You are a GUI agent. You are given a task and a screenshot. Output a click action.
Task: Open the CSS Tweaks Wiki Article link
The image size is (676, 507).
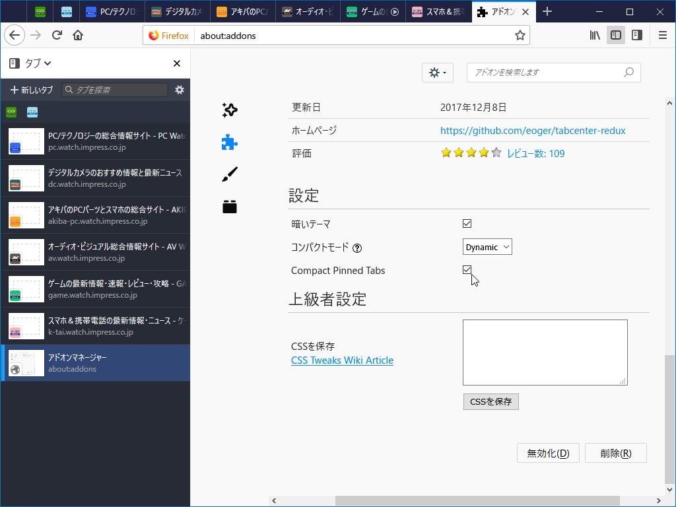pos(342,360)
